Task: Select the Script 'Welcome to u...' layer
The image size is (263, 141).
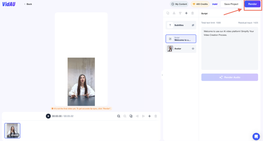Action: [x=181, y=39]
